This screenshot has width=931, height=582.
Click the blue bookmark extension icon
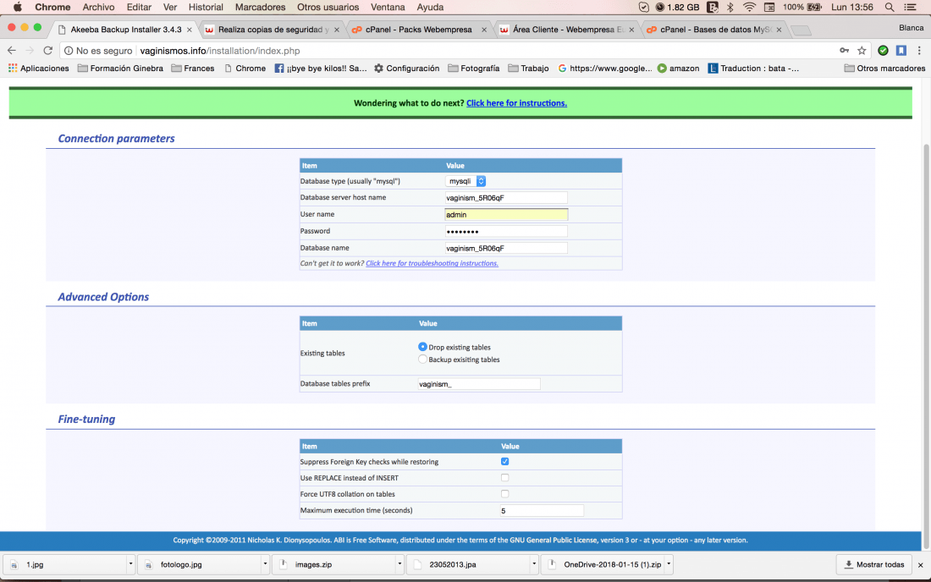901,51
